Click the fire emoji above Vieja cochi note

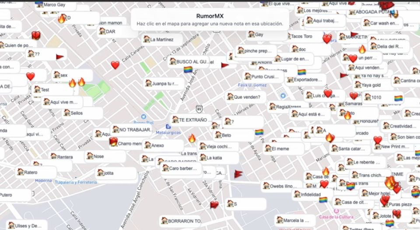[x=192, y=138]
